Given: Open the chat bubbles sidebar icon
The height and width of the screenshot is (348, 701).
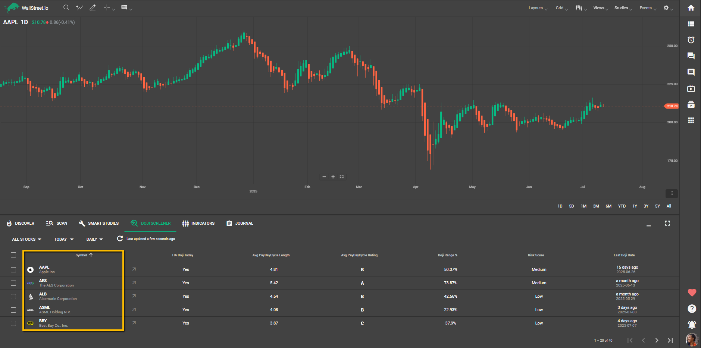Looking at the screenshot, I should point(691,56).
